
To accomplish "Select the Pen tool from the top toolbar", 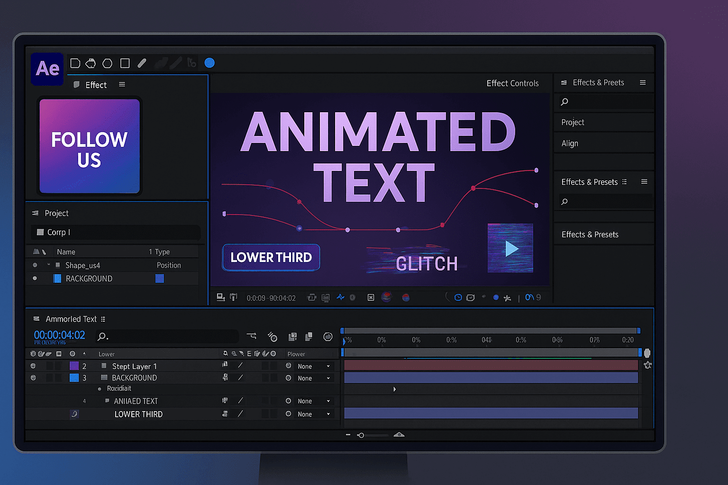I will (x=142, y=63).
